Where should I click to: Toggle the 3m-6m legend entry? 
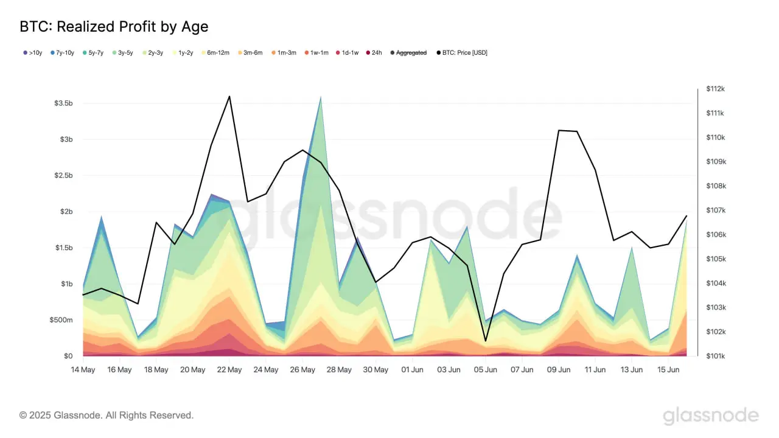click(250, 53)
